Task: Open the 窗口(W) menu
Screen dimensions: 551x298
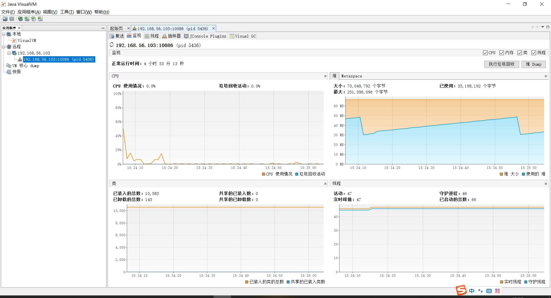Action: coord(84,12)
